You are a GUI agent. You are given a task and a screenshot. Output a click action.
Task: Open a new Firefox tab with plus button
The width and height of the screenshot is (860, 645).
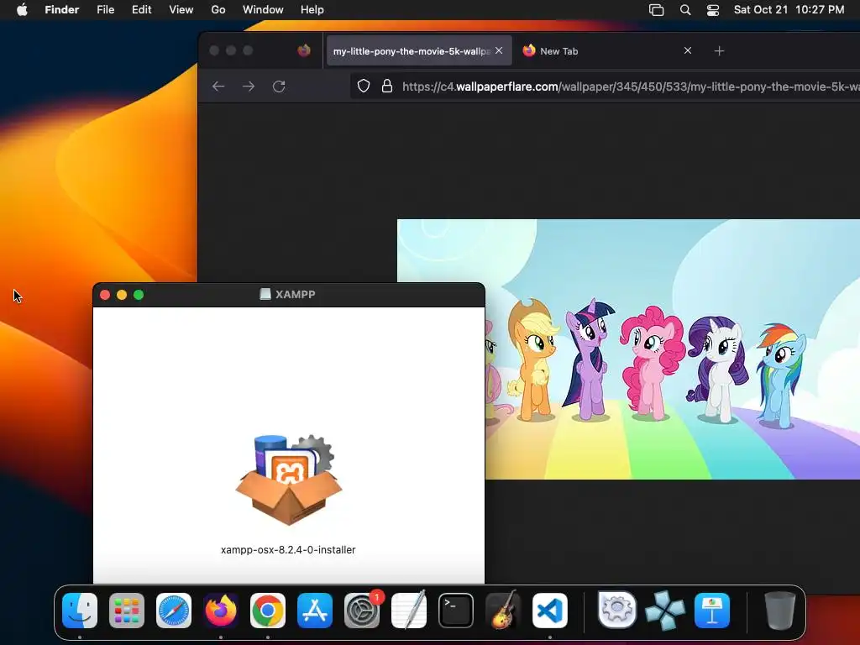(720, 51)
